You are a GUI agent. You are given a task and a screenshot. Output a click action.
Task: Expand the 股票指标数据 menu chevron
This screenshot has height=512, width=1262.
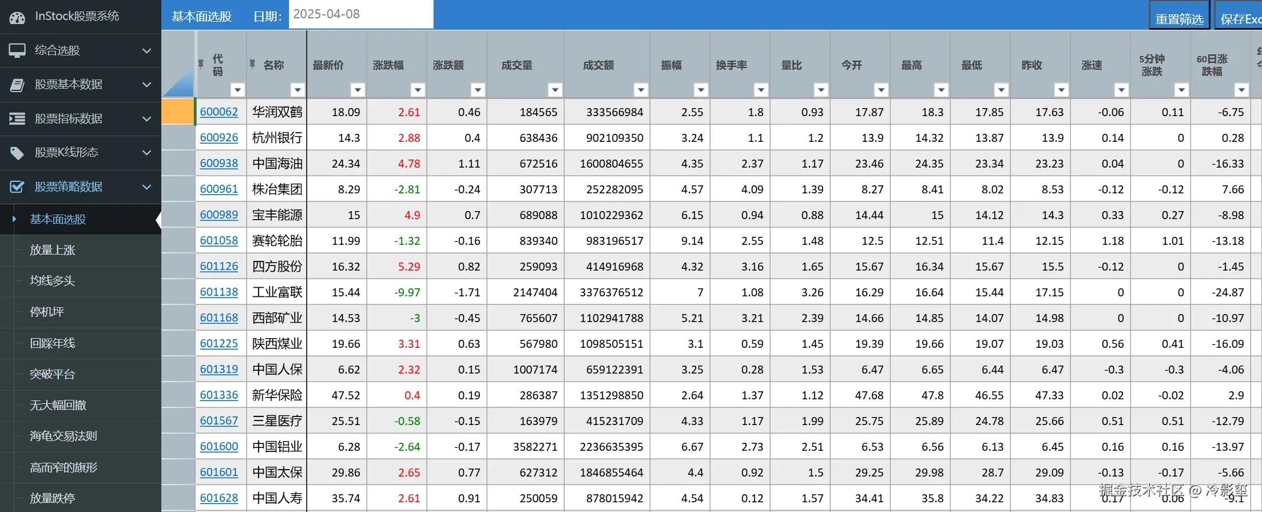tap(146, 118)
